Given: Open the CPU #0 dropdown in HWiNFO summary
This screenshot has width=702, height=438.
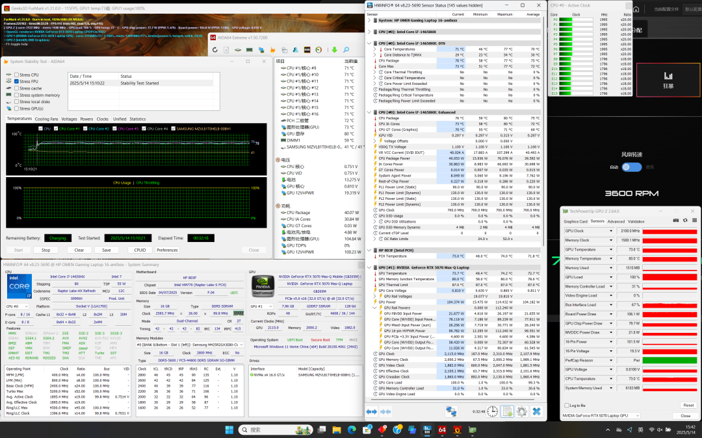Looking at the screenshot, I should coord(17,306).
